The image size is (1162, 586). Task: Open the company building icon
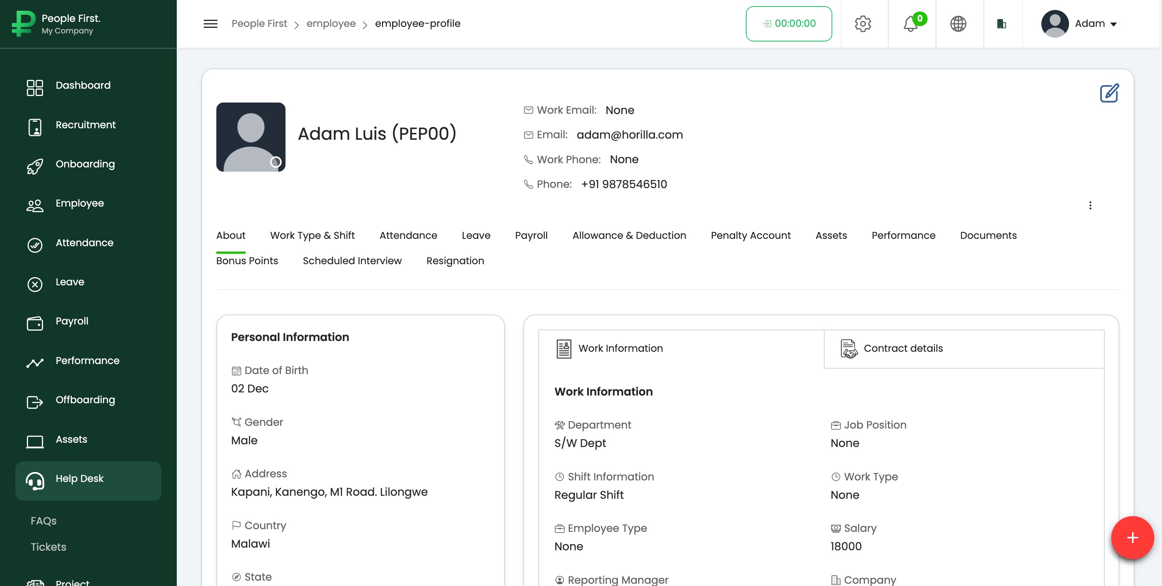point(1001,24)
